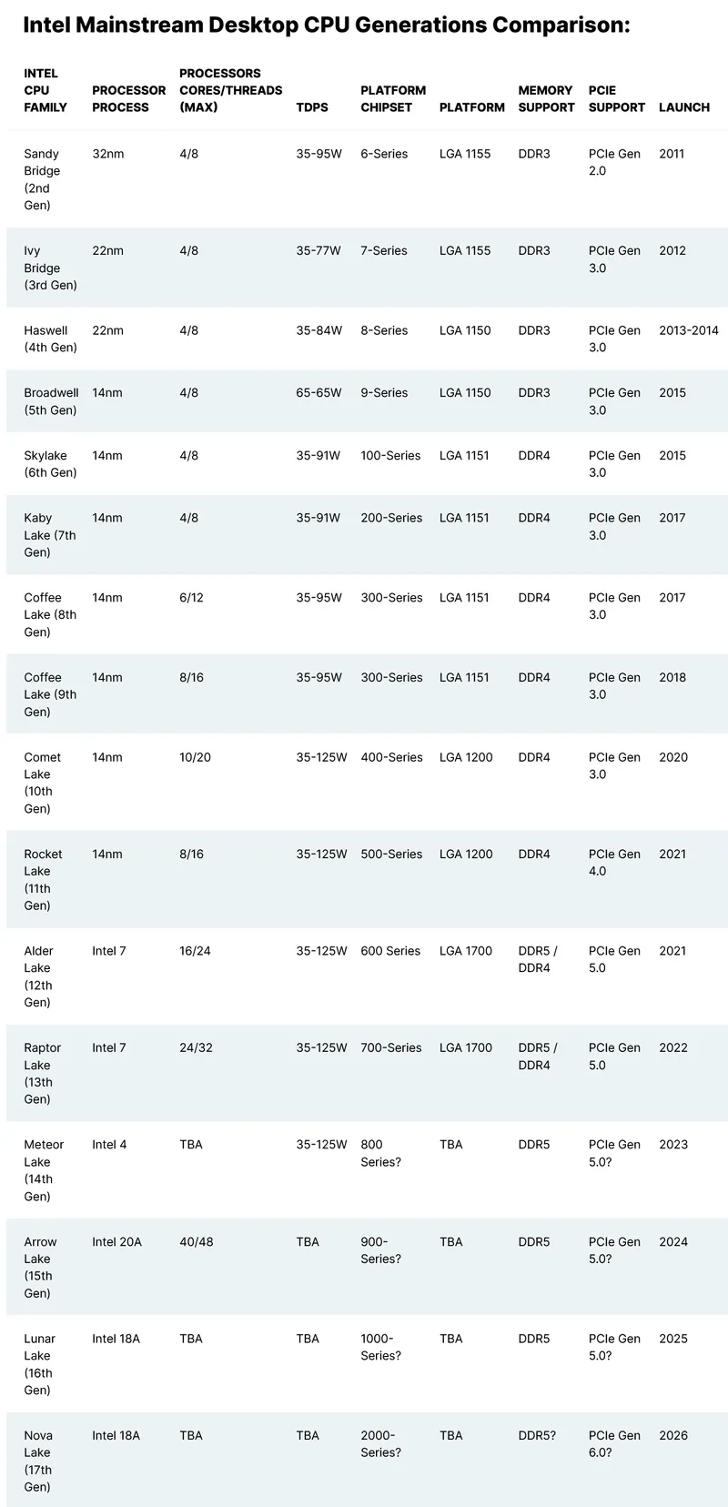This screenshot has width=728, height=1507.
Task: Click the Ivy Bridge (3rd Gen) cell
Action: click(50, 268)
